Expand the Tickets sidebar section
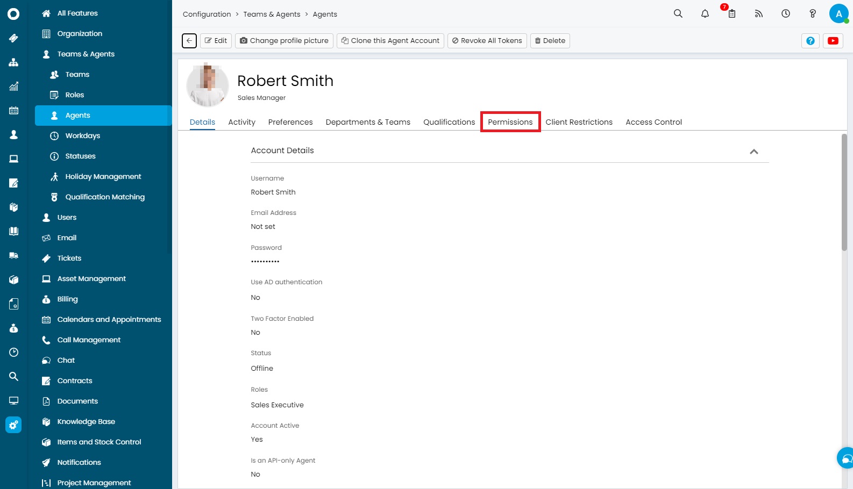Viewport: 853px width, 489px height. click(69, 258)
